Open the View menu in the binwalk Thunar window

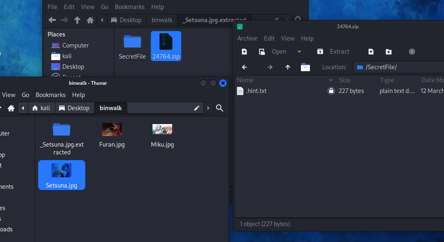pos(9,95)
